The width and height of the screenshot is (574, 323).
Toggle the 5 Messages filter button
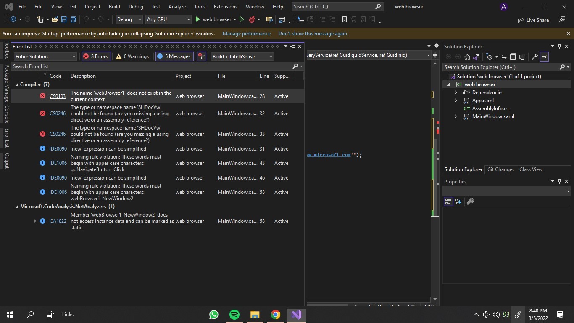coord(174,56)
